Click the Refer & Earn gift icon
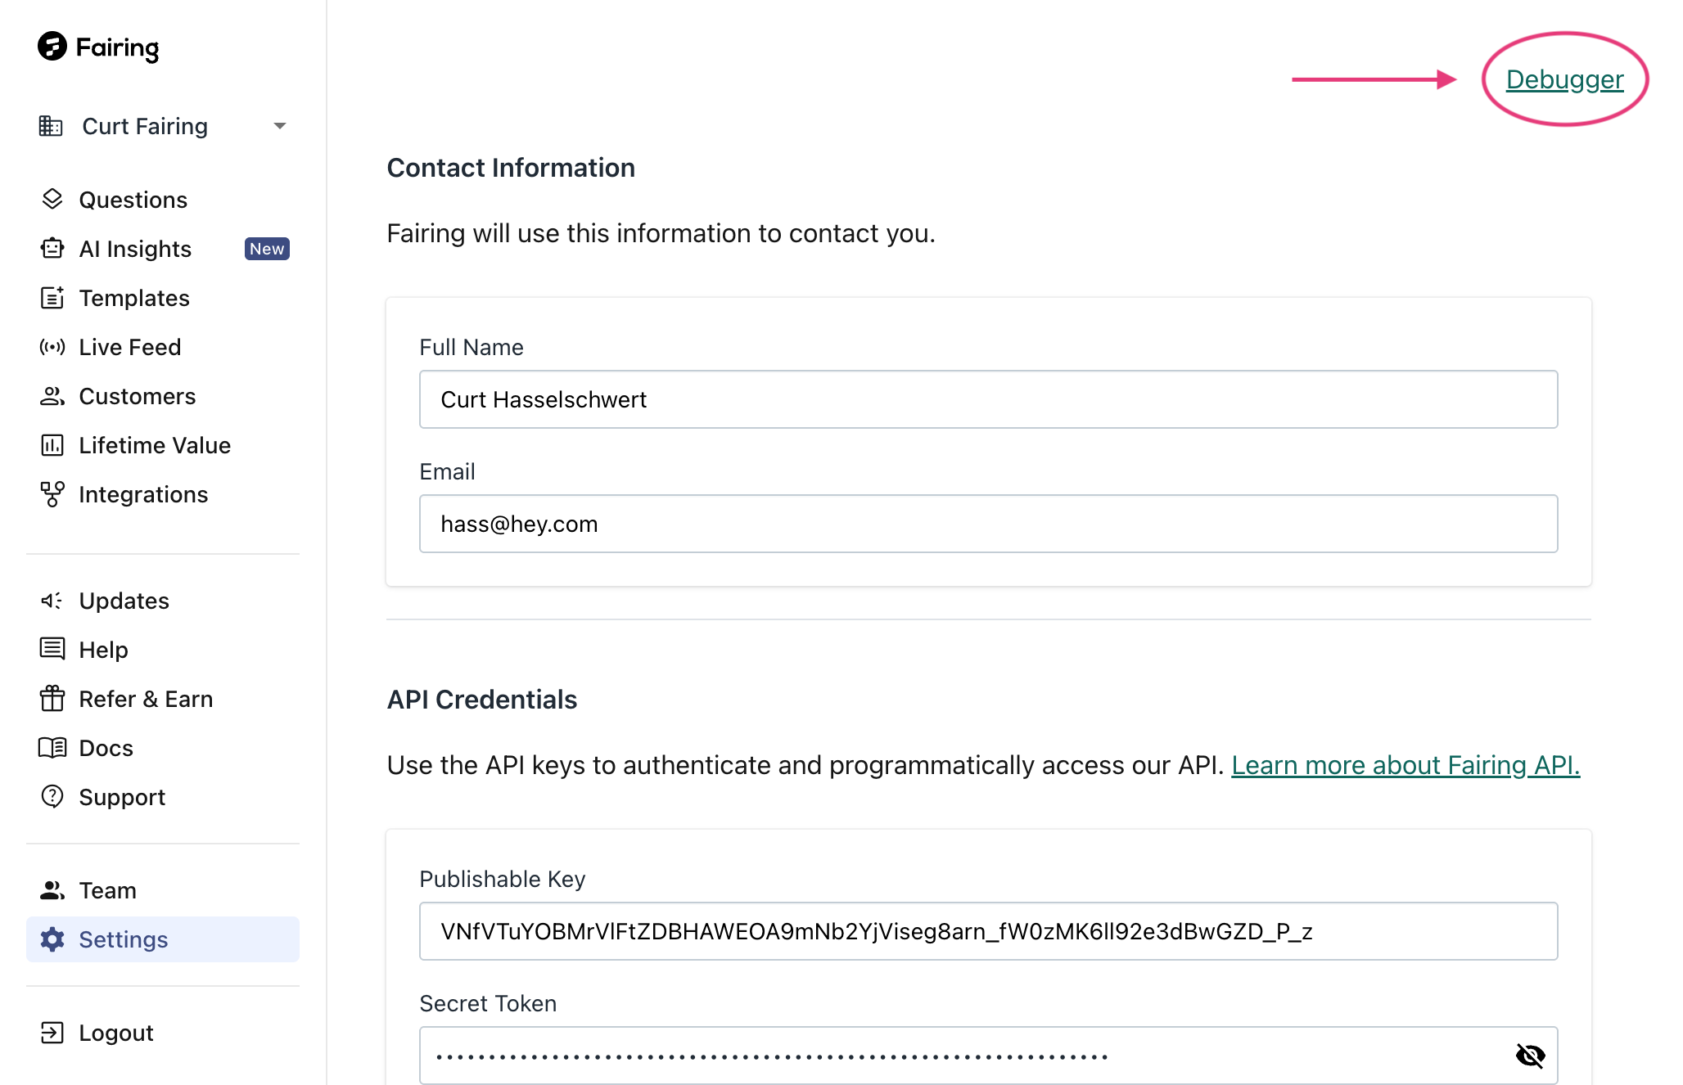1683x1085 pixels. pyautogui.click(x=52, y=699)
